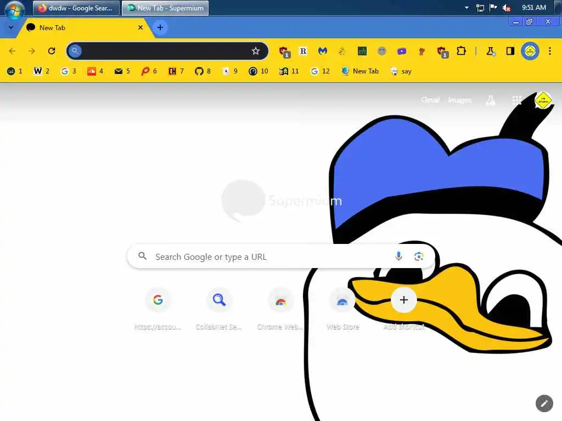Open the SoundCloud bookmark numbered 4
The image size is (562, 421).
coord(95,71)
